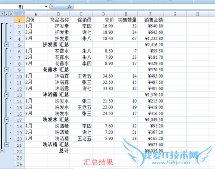Image resolution: width=215 pixels, height=169 pixels.
Task: Select column C header
Action: coord(81,14)
